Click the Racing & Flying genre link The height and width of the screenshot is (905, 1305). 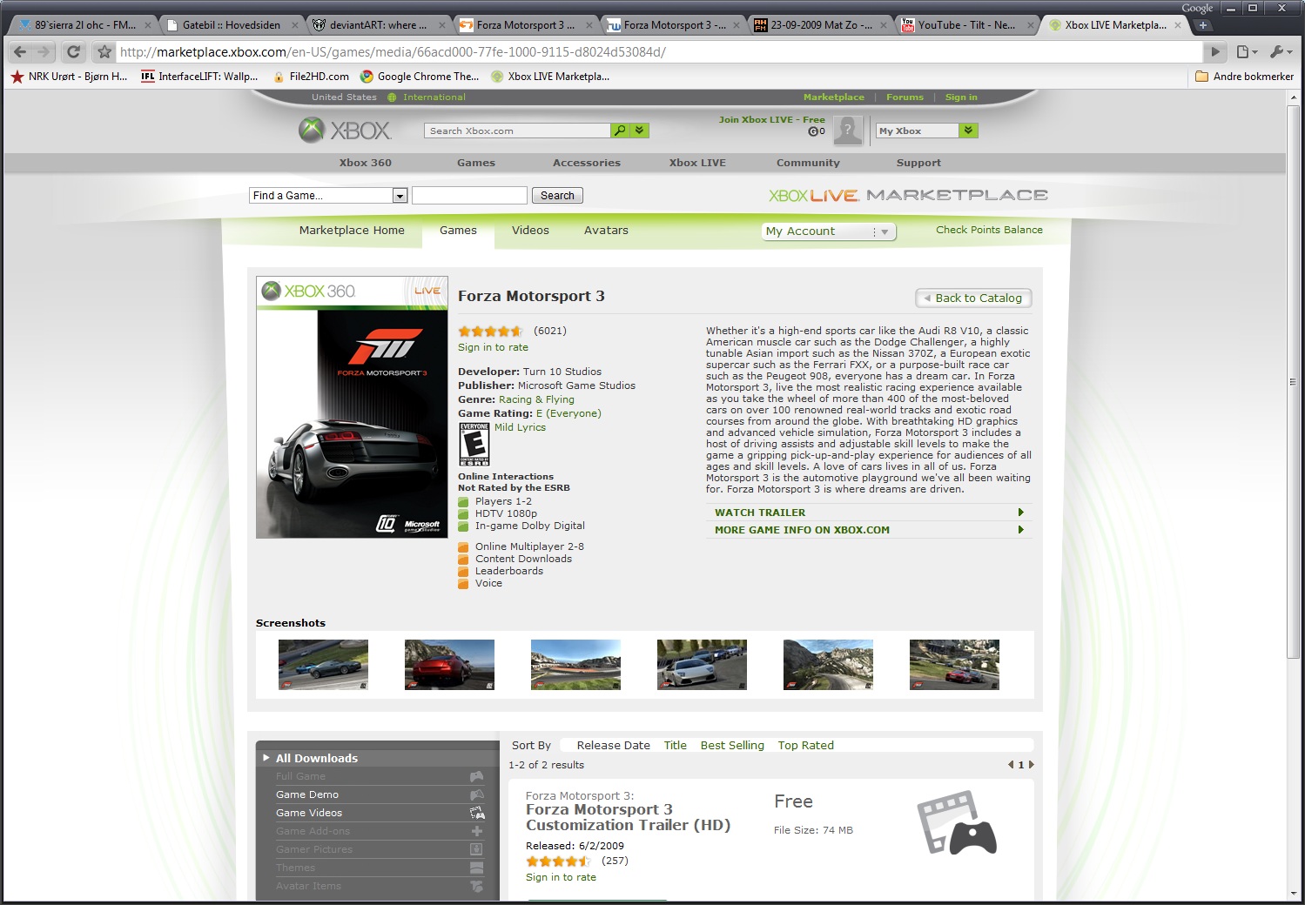[x=536, y=399]
